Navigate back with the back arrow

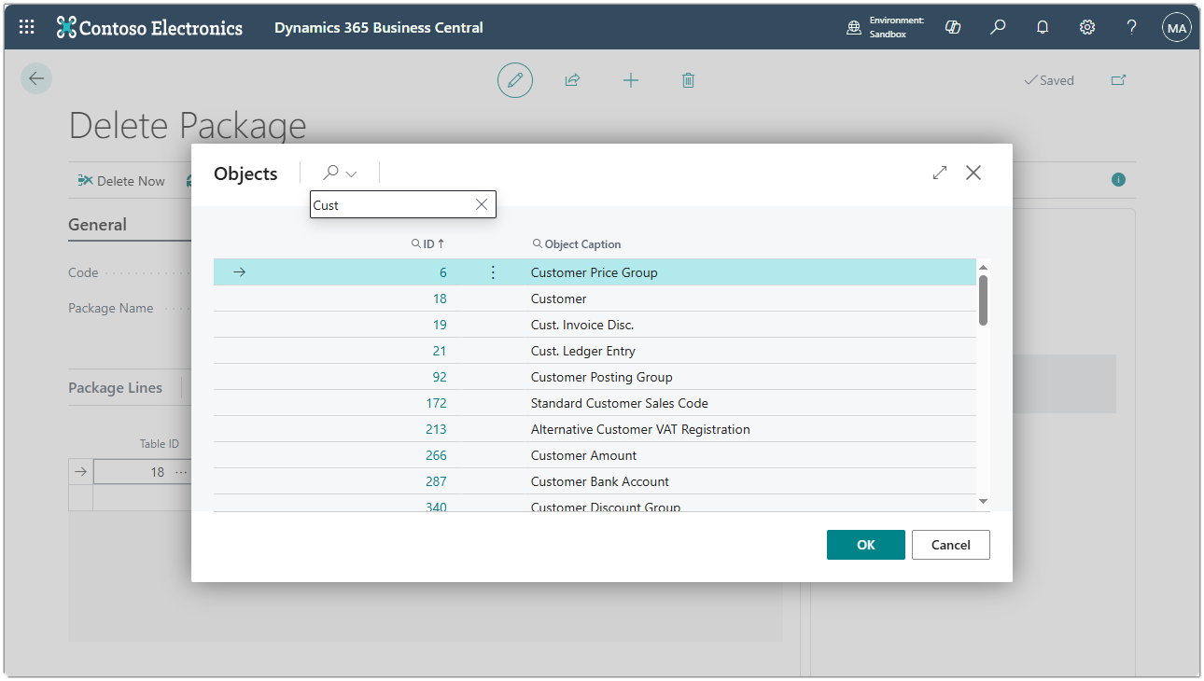tap(35, 77)
